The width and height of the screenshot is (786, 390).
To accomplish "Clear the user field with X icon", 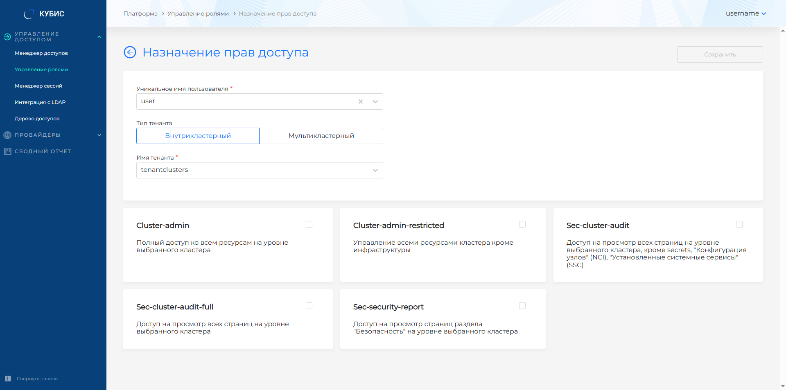I will tap(361, 101).
